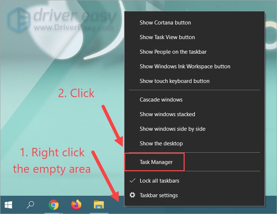Enable Show Task View button
This screenshot has width=277, height=214.
167,37
